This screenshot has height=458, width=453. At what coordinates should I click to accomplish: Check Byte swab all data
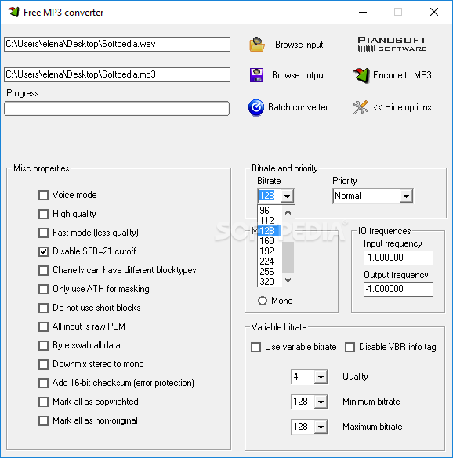tap(43, 345)
